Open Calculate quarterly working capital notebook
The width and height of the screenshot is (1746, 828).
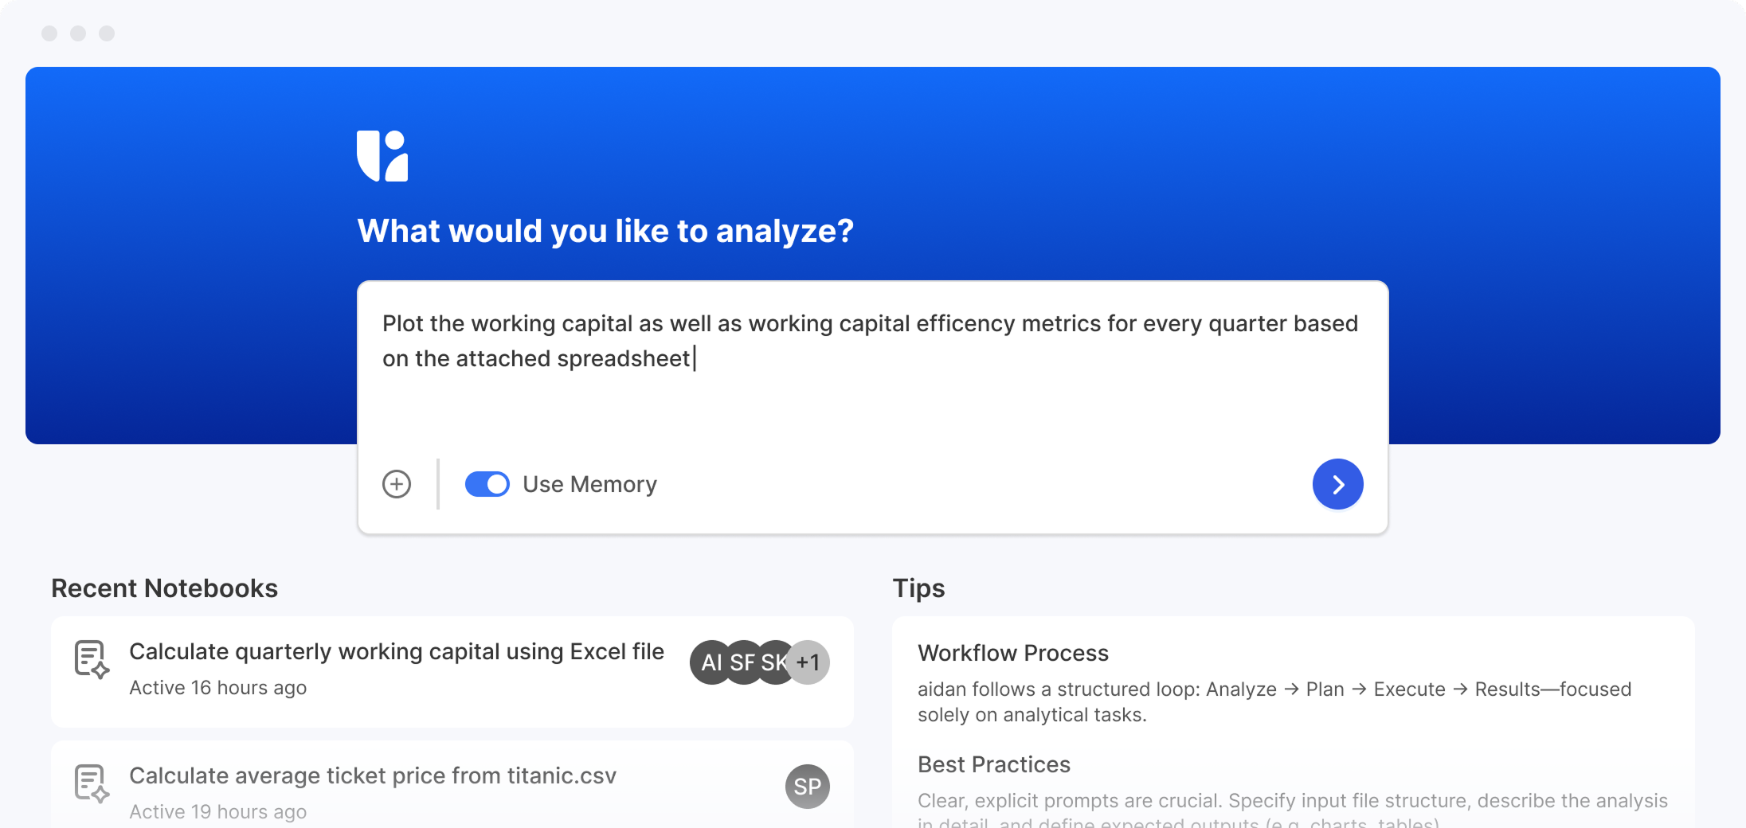(x=396, y=652)
